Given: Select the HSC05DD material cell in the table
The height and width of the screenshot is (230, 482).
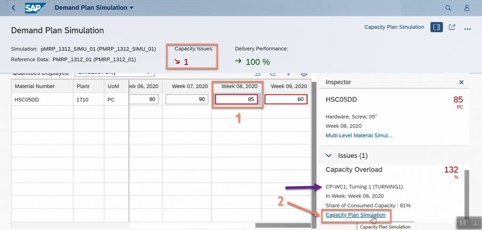Looking at the screenshot, I should click(42, 100).
